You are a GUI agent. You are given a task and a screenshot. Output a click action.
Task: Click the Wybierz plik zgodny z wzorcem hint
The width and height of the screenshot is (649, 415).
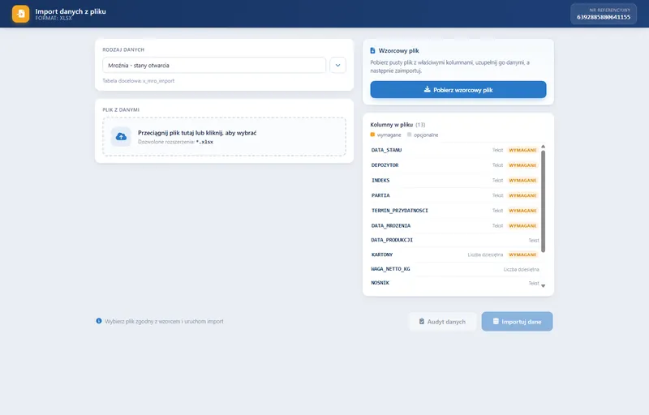pos(164,321)
